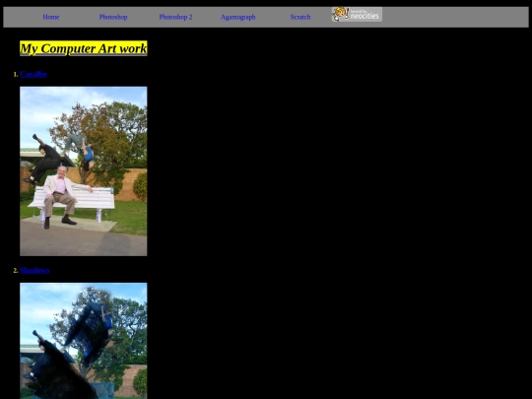The width and height of the screenshot is (532, 399).
Task: Open the first numbered artwork link
Action: coord(33,74)
